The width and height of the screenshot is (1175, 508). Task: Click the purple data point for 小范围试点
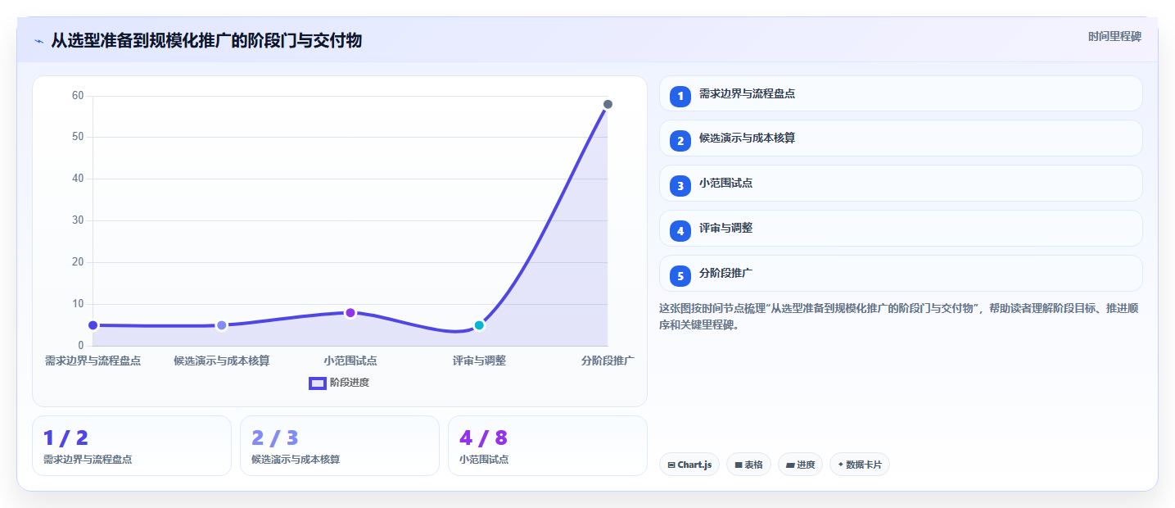(x=350, y=313)
